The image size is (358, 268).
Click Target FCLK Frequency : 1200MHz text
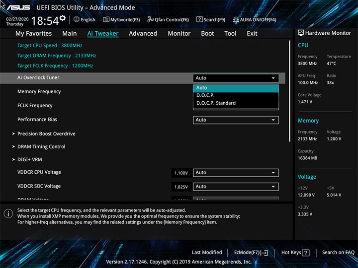55,66
